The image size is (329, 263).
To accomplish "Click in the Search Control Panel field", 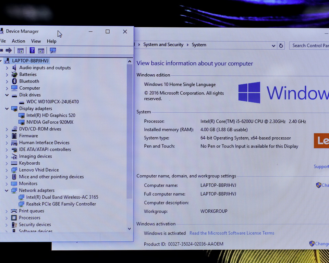I will coord(309,46).
